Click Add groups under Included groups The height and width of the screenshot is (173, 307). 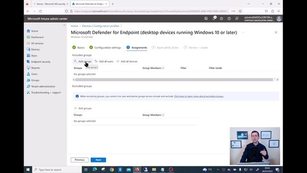83,62
